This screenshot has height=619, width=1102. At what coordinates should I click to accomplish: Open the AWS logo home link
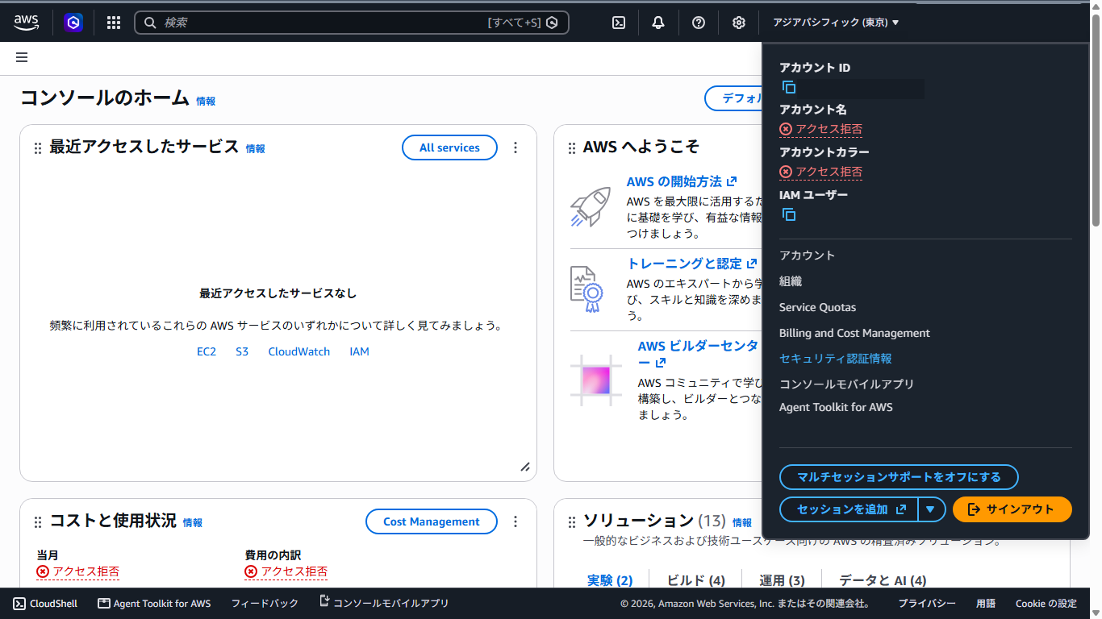pos(26,23)
